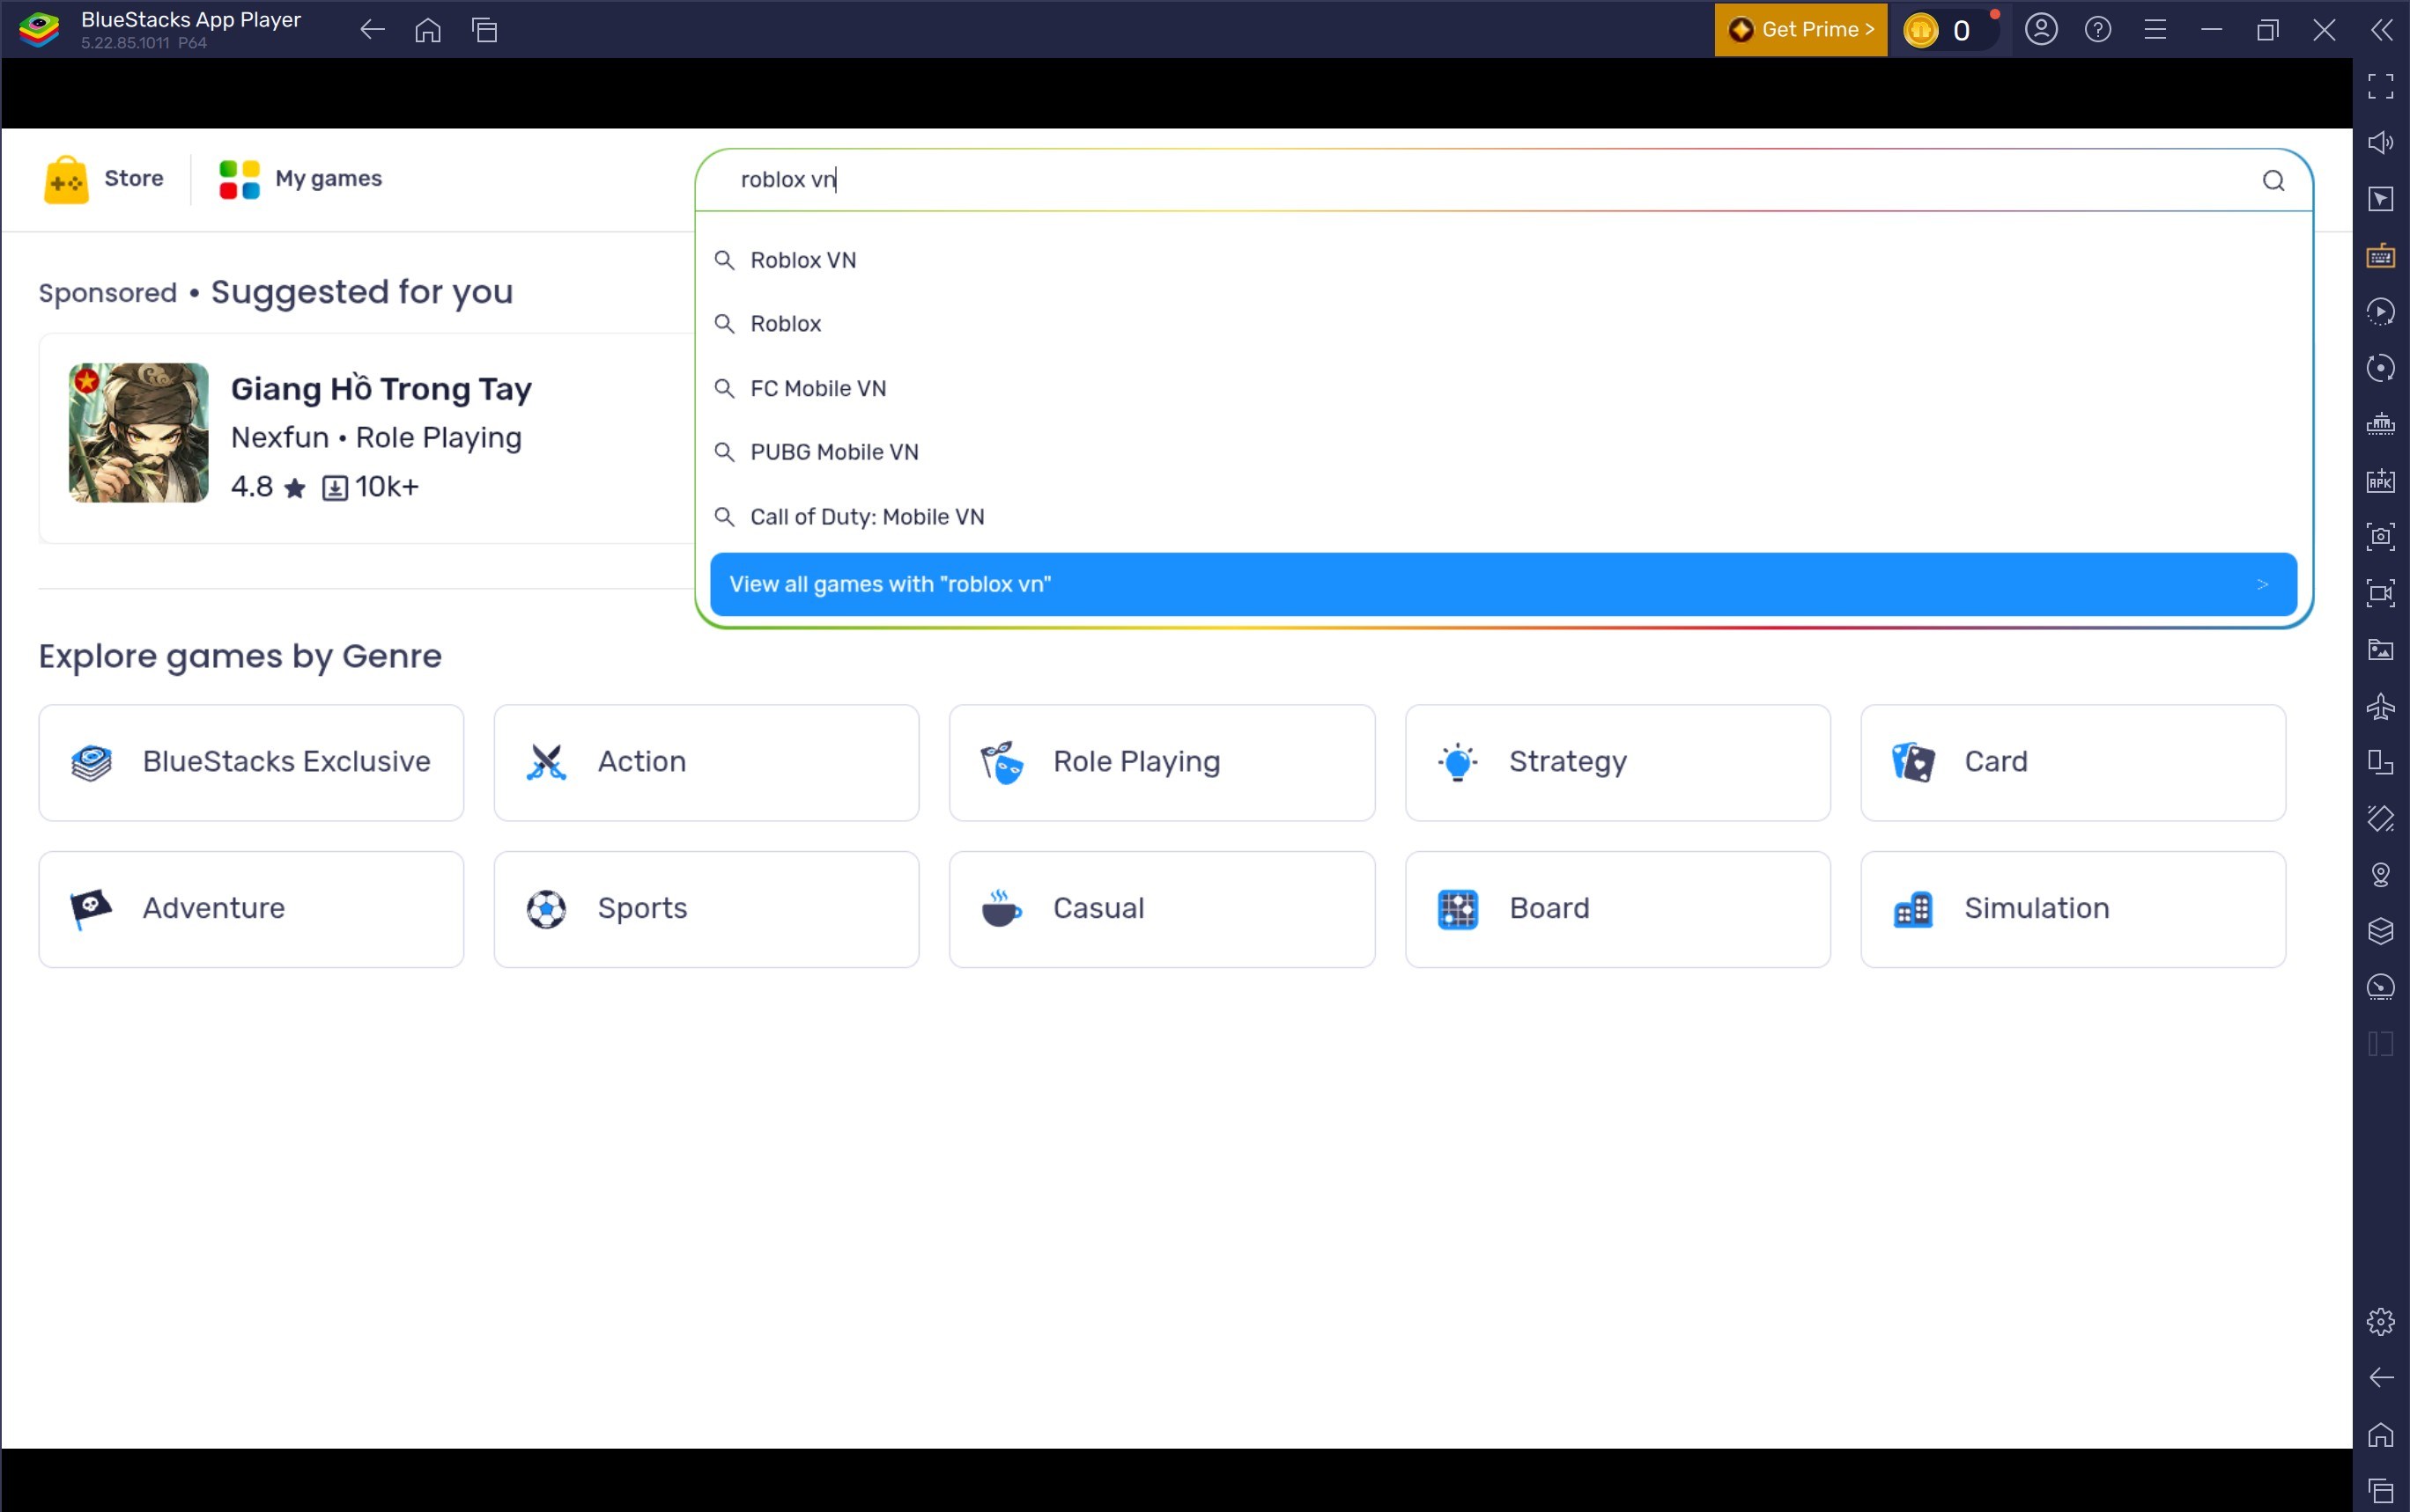Image resolution: width=2410 pixels, height=1512 pixels.
Task: Open the set location pin icon
Action: click(x=2381, y=875)
